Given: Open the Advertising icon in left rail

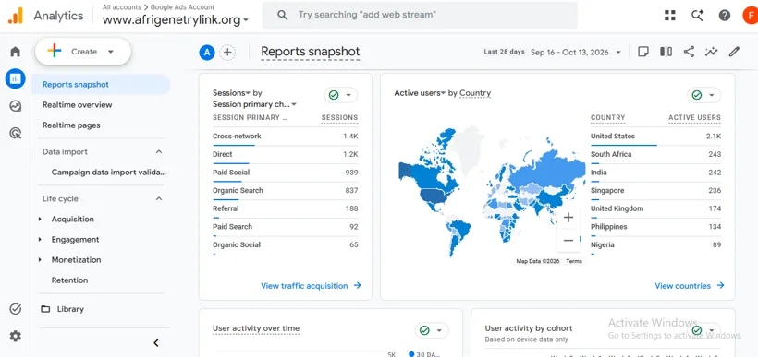Looking at the screenshot, I should pyautogui.click(x=16, y=133).
